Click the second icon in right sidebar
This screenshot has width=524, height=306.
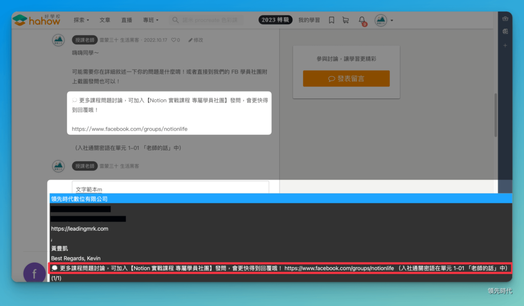pos(505,31)
